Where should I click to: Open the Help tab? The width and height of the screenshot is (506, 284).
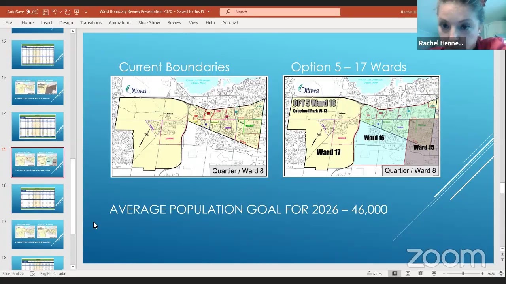[210, 22]
